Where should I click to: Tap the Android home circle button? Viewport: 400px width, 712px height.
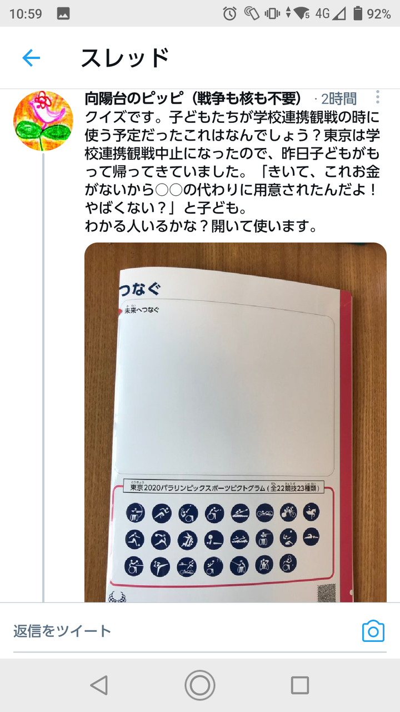[x=200, y=685]
